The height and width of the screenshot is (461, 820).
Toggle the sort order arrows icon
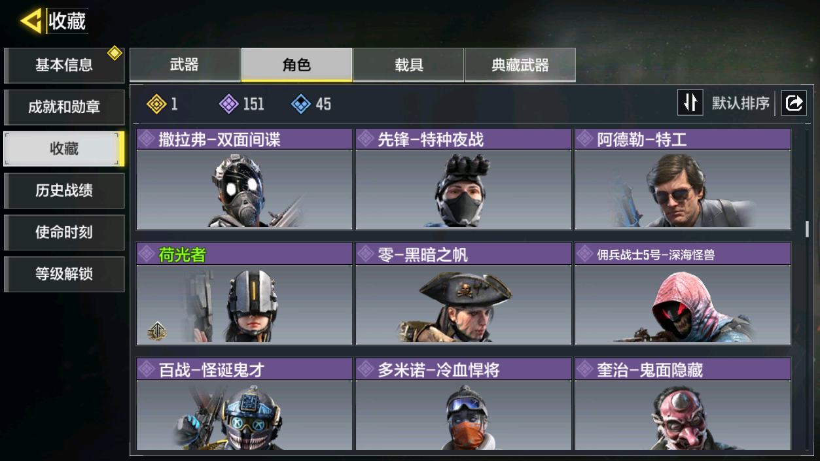(690, 103)
